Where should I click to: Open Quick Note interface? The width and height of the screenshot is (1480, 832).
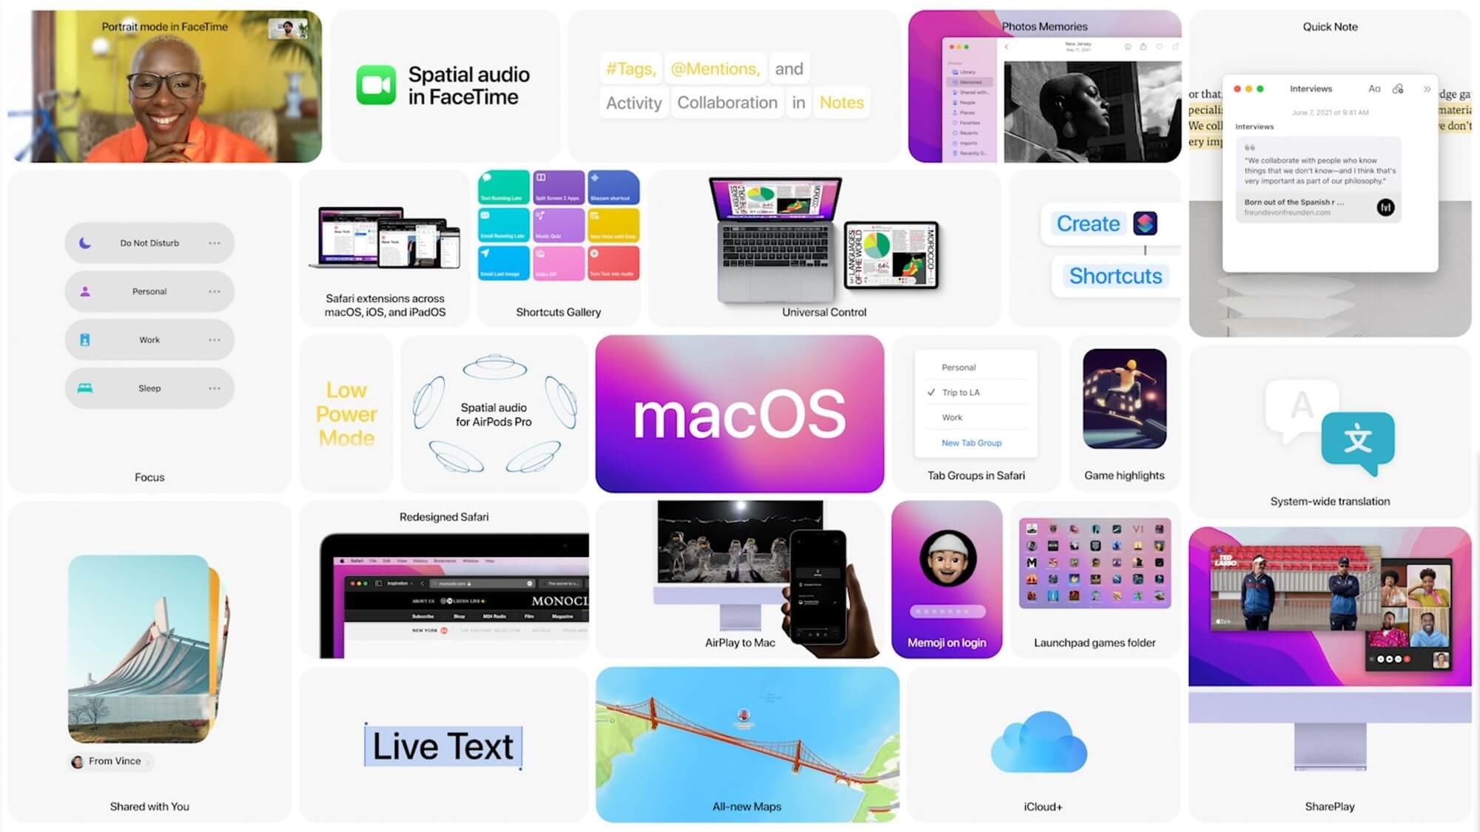click(x=1330, y=173)
